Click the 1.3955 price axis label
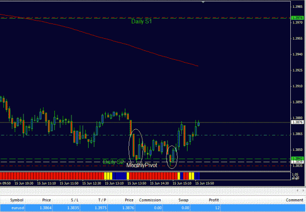This screenshot has height=212, width=306. [298, 39]
